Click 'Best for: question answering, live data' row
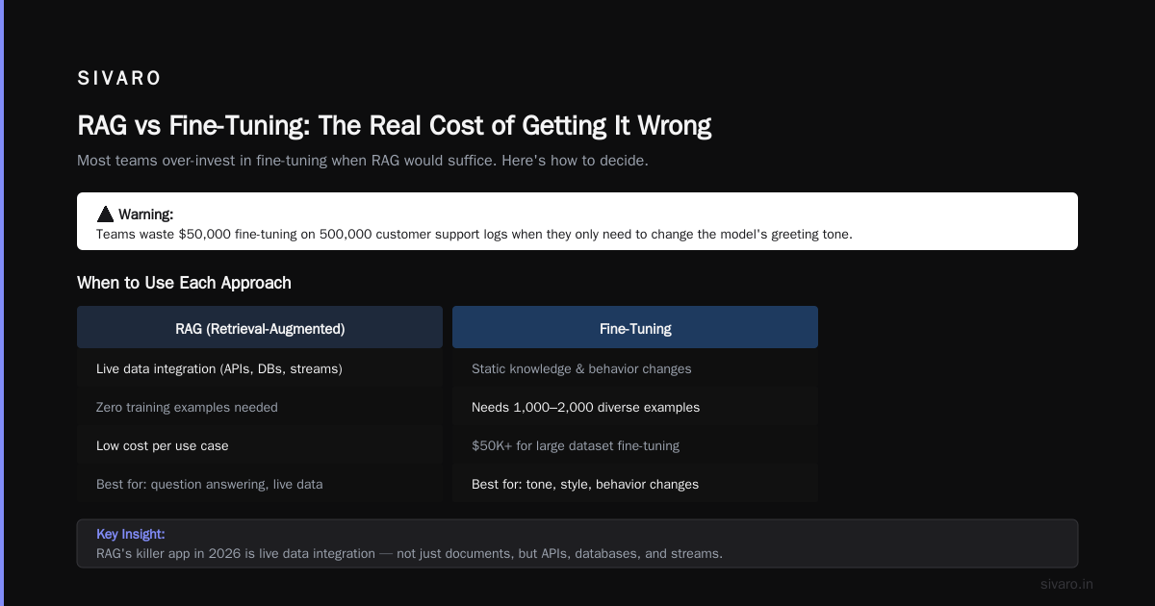 pos(260,484)
